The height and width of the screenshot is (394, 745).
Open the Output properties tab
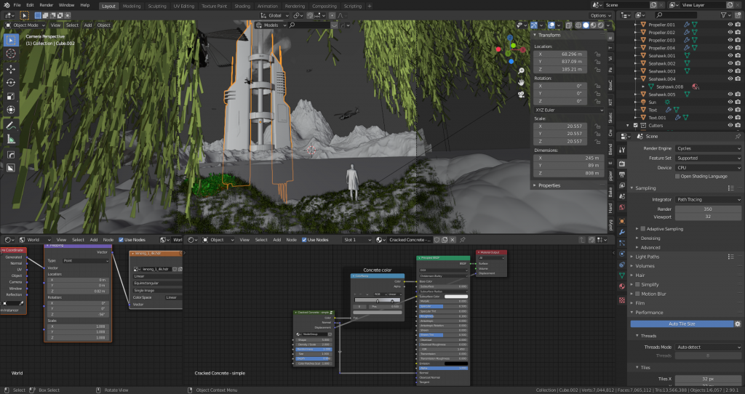coord(622,174)
